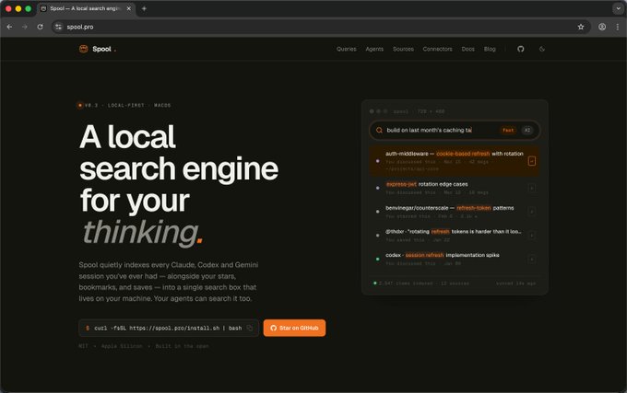Image resolution: width=627 pixels, height=393 pixels.
Task: Open Chrome three-dot menu
Action: pos(618,27)
